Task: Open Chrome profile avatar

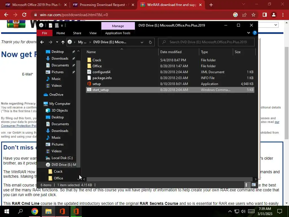Action: pos(274,15)
